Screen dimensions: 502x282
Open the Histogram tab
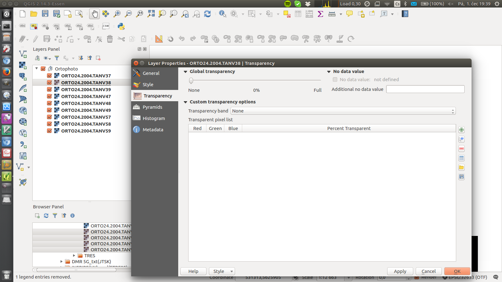click(x=155, y=118)
